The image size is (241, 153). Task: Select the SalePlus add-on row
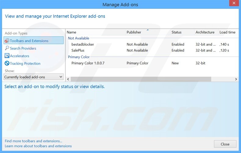(x=78, y=50)
